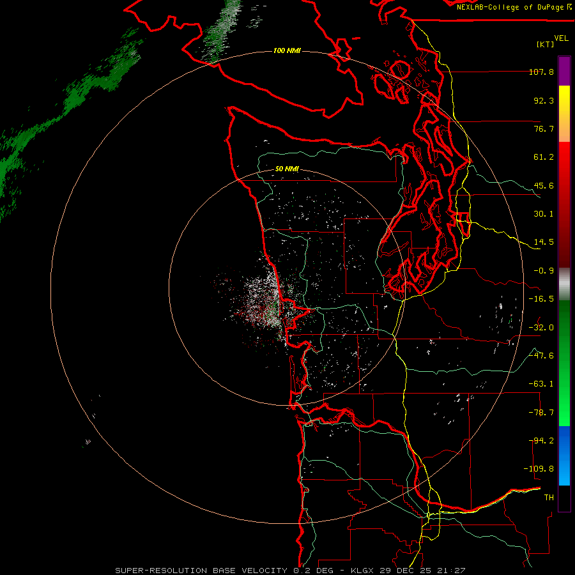The width and height of the screenshot is (575, 575).
Task: Select the -78.7 scale value
Action: point(541,413)
